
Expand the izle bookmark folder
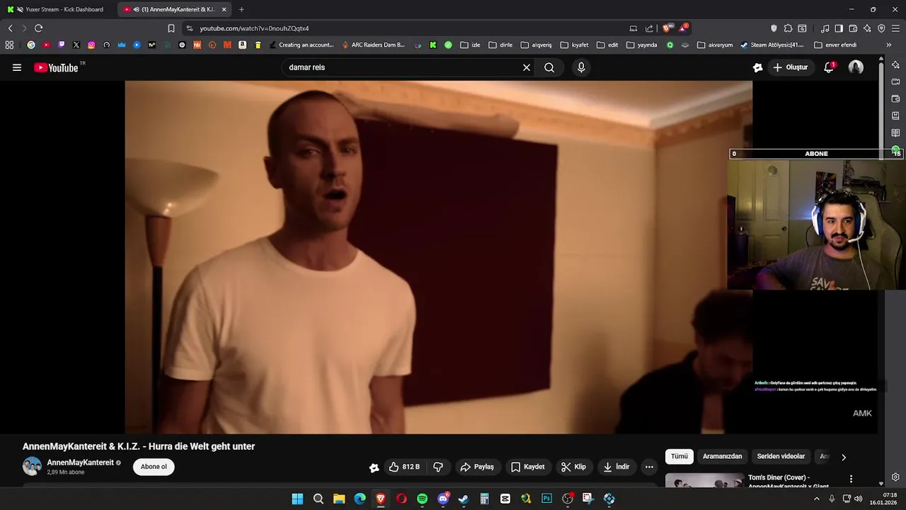click(470, 45)
